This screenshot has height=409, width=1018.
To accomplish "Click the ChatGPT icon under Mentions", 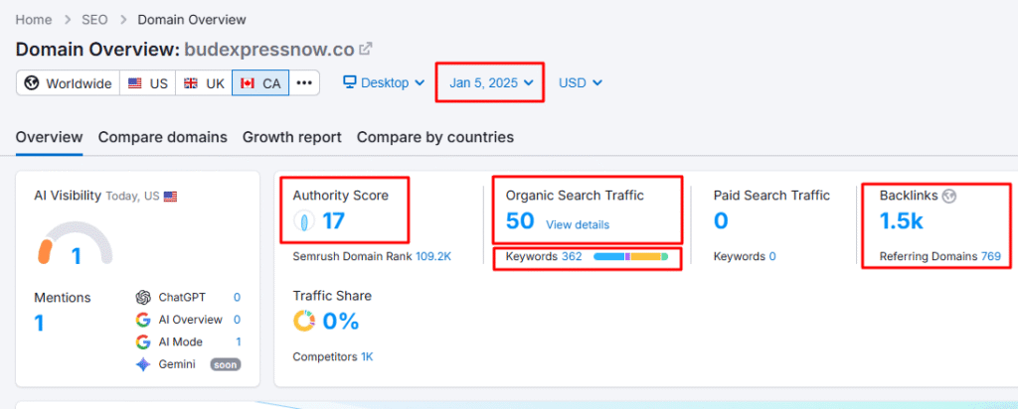I will (x=143, y=297).
